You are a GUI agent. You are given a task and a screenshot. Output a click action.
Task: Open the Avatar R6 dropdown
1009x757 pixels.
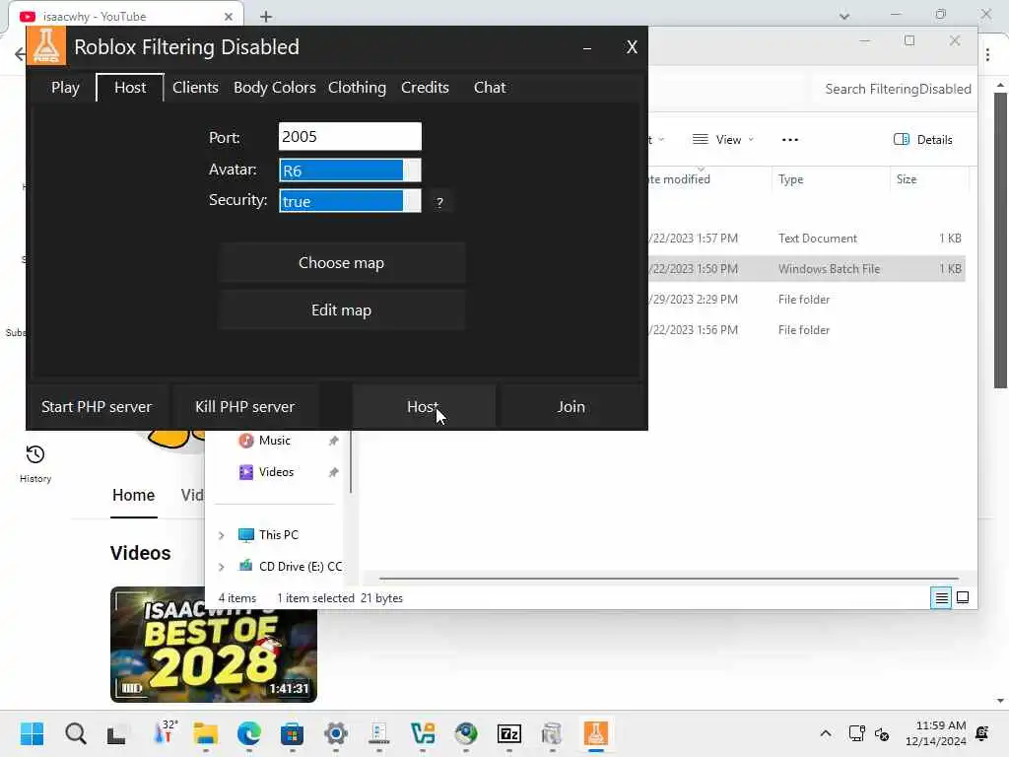coord(350,171)
